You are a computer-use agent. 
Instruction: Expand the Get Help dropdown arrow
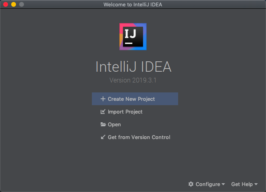(256, 184)
